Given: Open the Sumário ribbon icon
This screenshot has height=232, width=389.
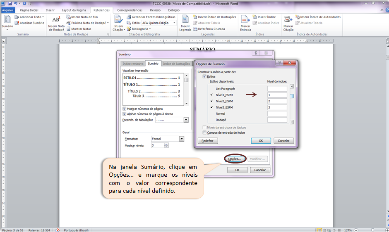Looking at the screenshot, I should [x=7, y=23].
